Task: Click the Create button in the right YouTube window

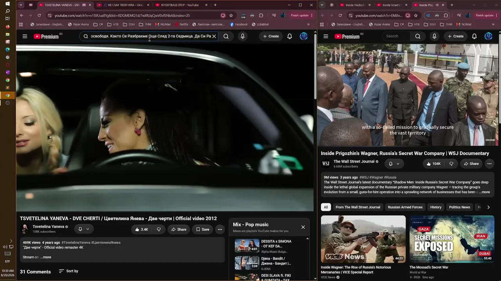Action: coord(456,36)
